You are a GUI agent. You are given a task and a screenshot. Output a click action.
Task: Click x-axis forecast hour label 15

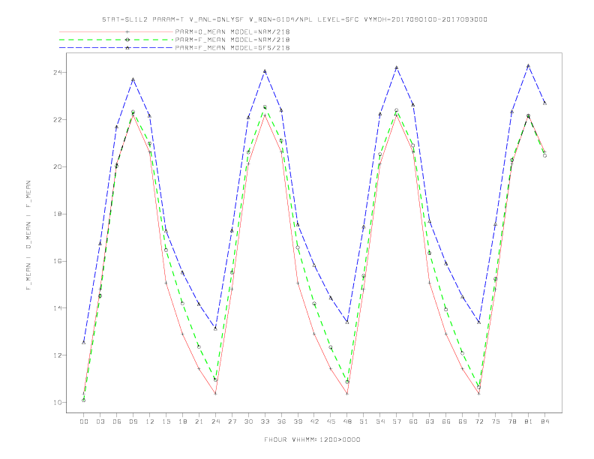click(166, 421)
